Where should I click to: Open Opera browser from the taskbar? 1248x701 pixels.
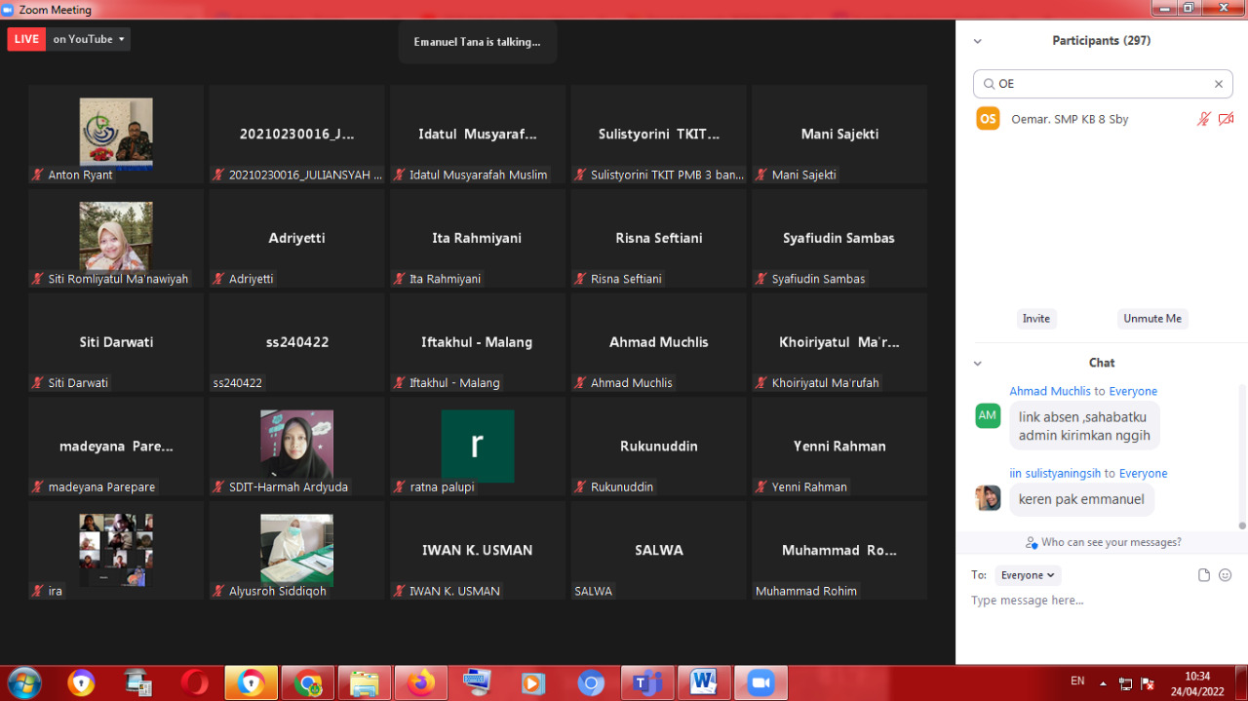(x=194, y=682)
